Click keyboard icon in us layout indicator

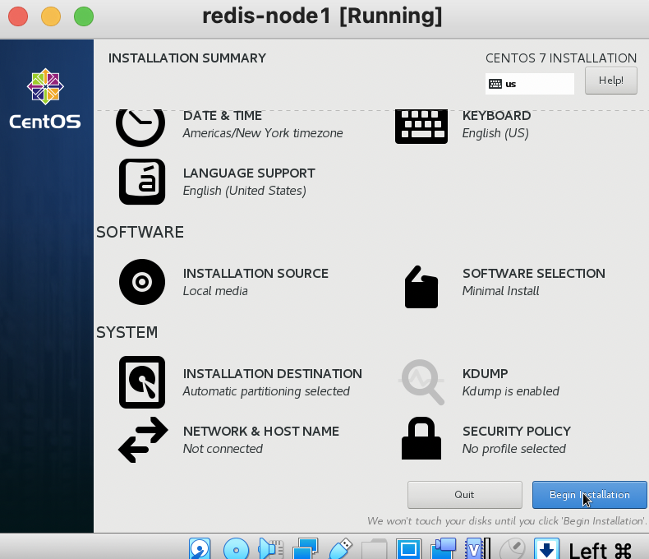(495, 84)
